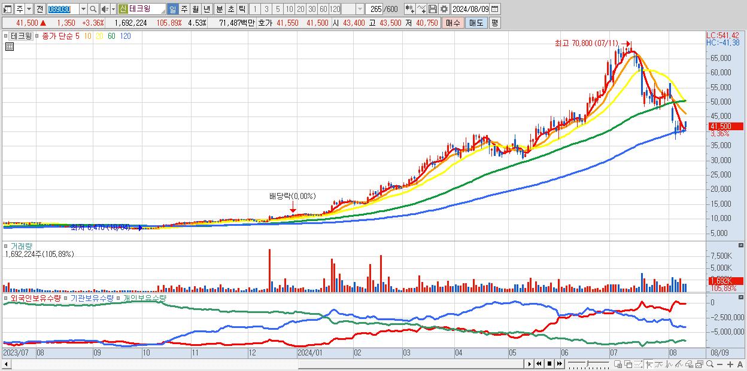The width and height of the screenshot is (747, 371).
Task: Click the two overlapping squares icon
Action: click(628, 364)
